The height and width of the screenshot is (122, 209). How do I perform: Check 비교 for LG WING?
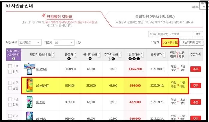[10, 66]
